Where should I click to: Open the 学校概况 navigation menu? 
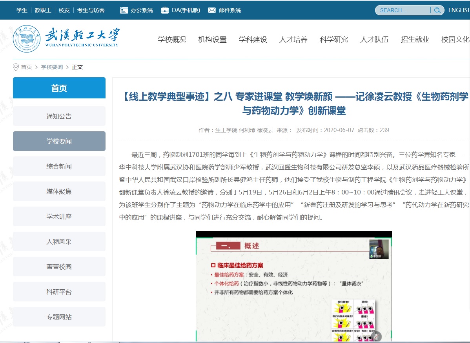tap(172, 40)
